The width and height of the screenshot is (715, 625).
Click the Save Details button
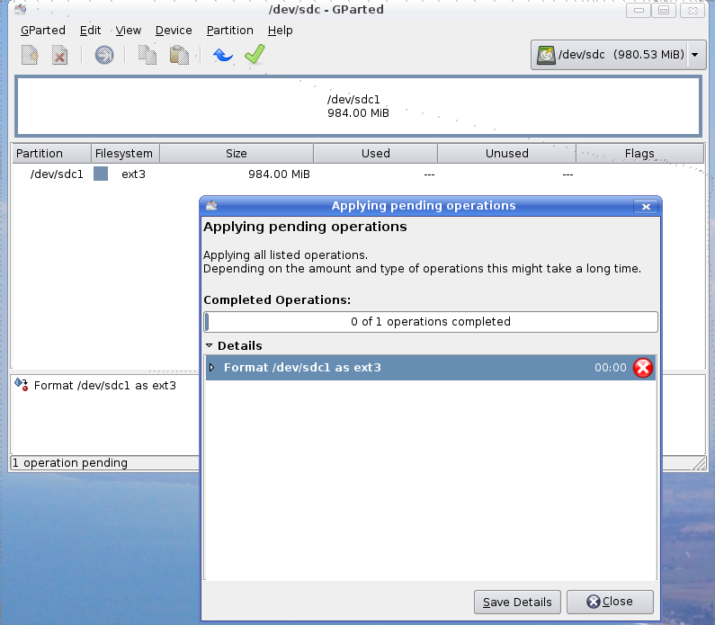click(x=518, y=602)
